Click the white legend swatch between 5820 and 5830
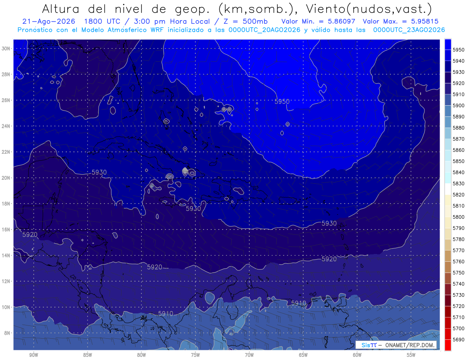This screenshot has width=466, height=360. tap(448, 189)
